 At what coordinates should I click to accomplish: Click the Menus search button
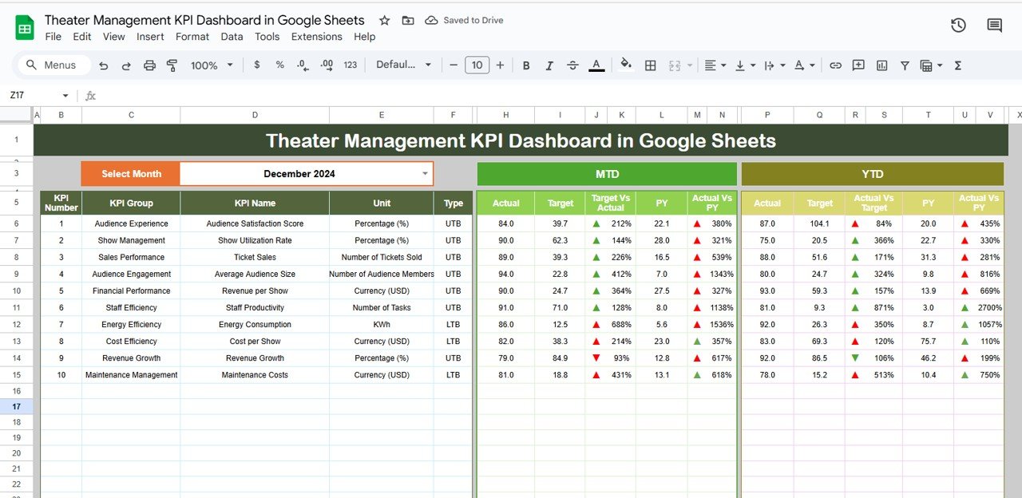point(51,65)
